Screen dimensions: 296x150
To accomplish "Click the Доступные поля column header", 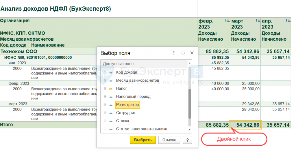I will 144,64.
